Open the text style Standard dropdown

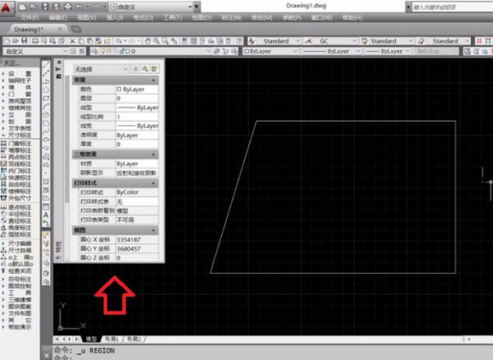click(x=280, y=41)
